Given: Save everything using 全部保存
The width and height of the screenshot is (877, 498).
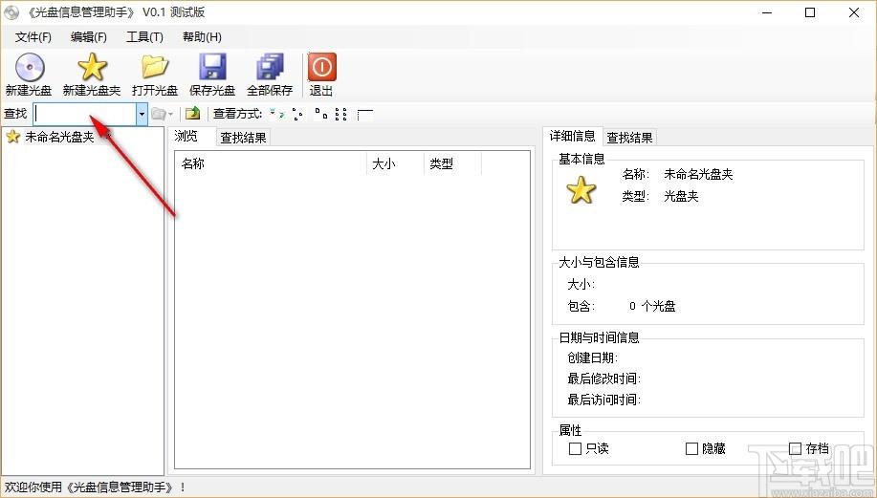Looking at the screenshot, I should click(270, 75).
